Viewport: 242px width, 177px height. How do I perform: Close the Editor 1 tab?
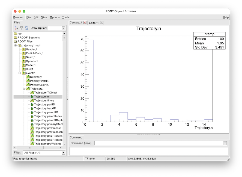(x=101, y=23)
